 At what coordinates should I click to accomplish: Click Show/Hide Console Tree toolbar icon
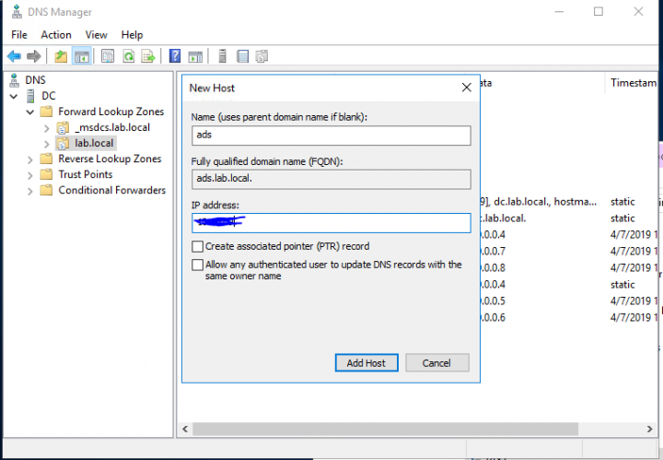pyautogui.click(x=81, y=56)
